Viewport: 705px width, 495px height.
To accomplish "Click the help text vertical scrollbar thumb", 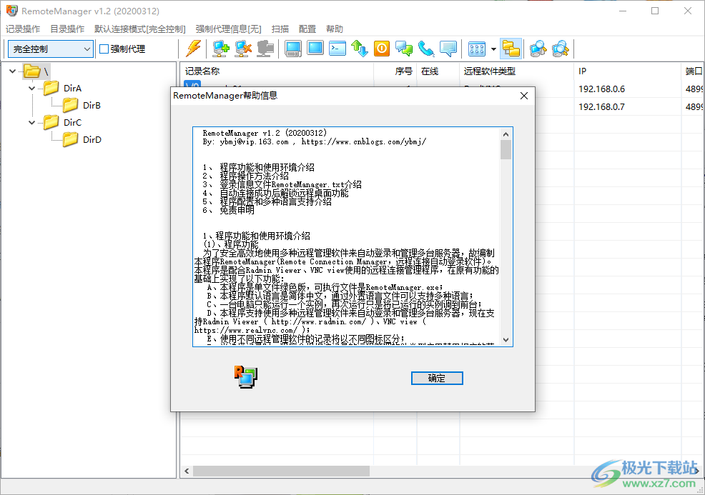I will coord(506,149).
